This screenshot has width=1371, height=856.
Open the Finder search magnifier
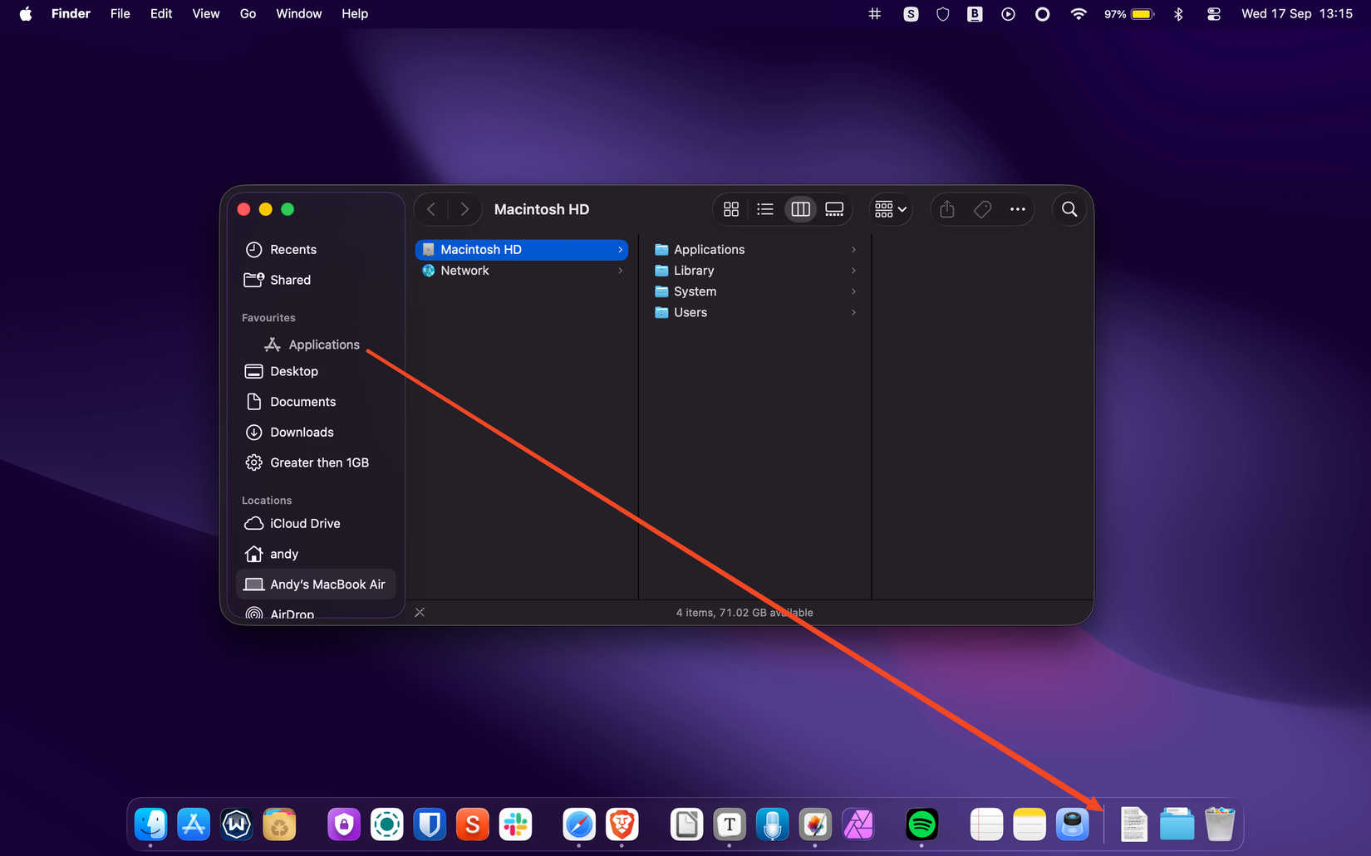tap(1069, 209)
